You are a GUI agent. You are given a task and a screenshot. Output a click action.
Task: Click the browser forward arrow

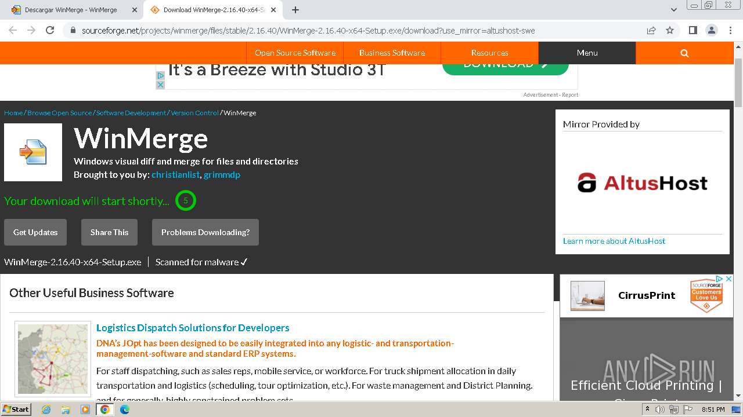31,30
